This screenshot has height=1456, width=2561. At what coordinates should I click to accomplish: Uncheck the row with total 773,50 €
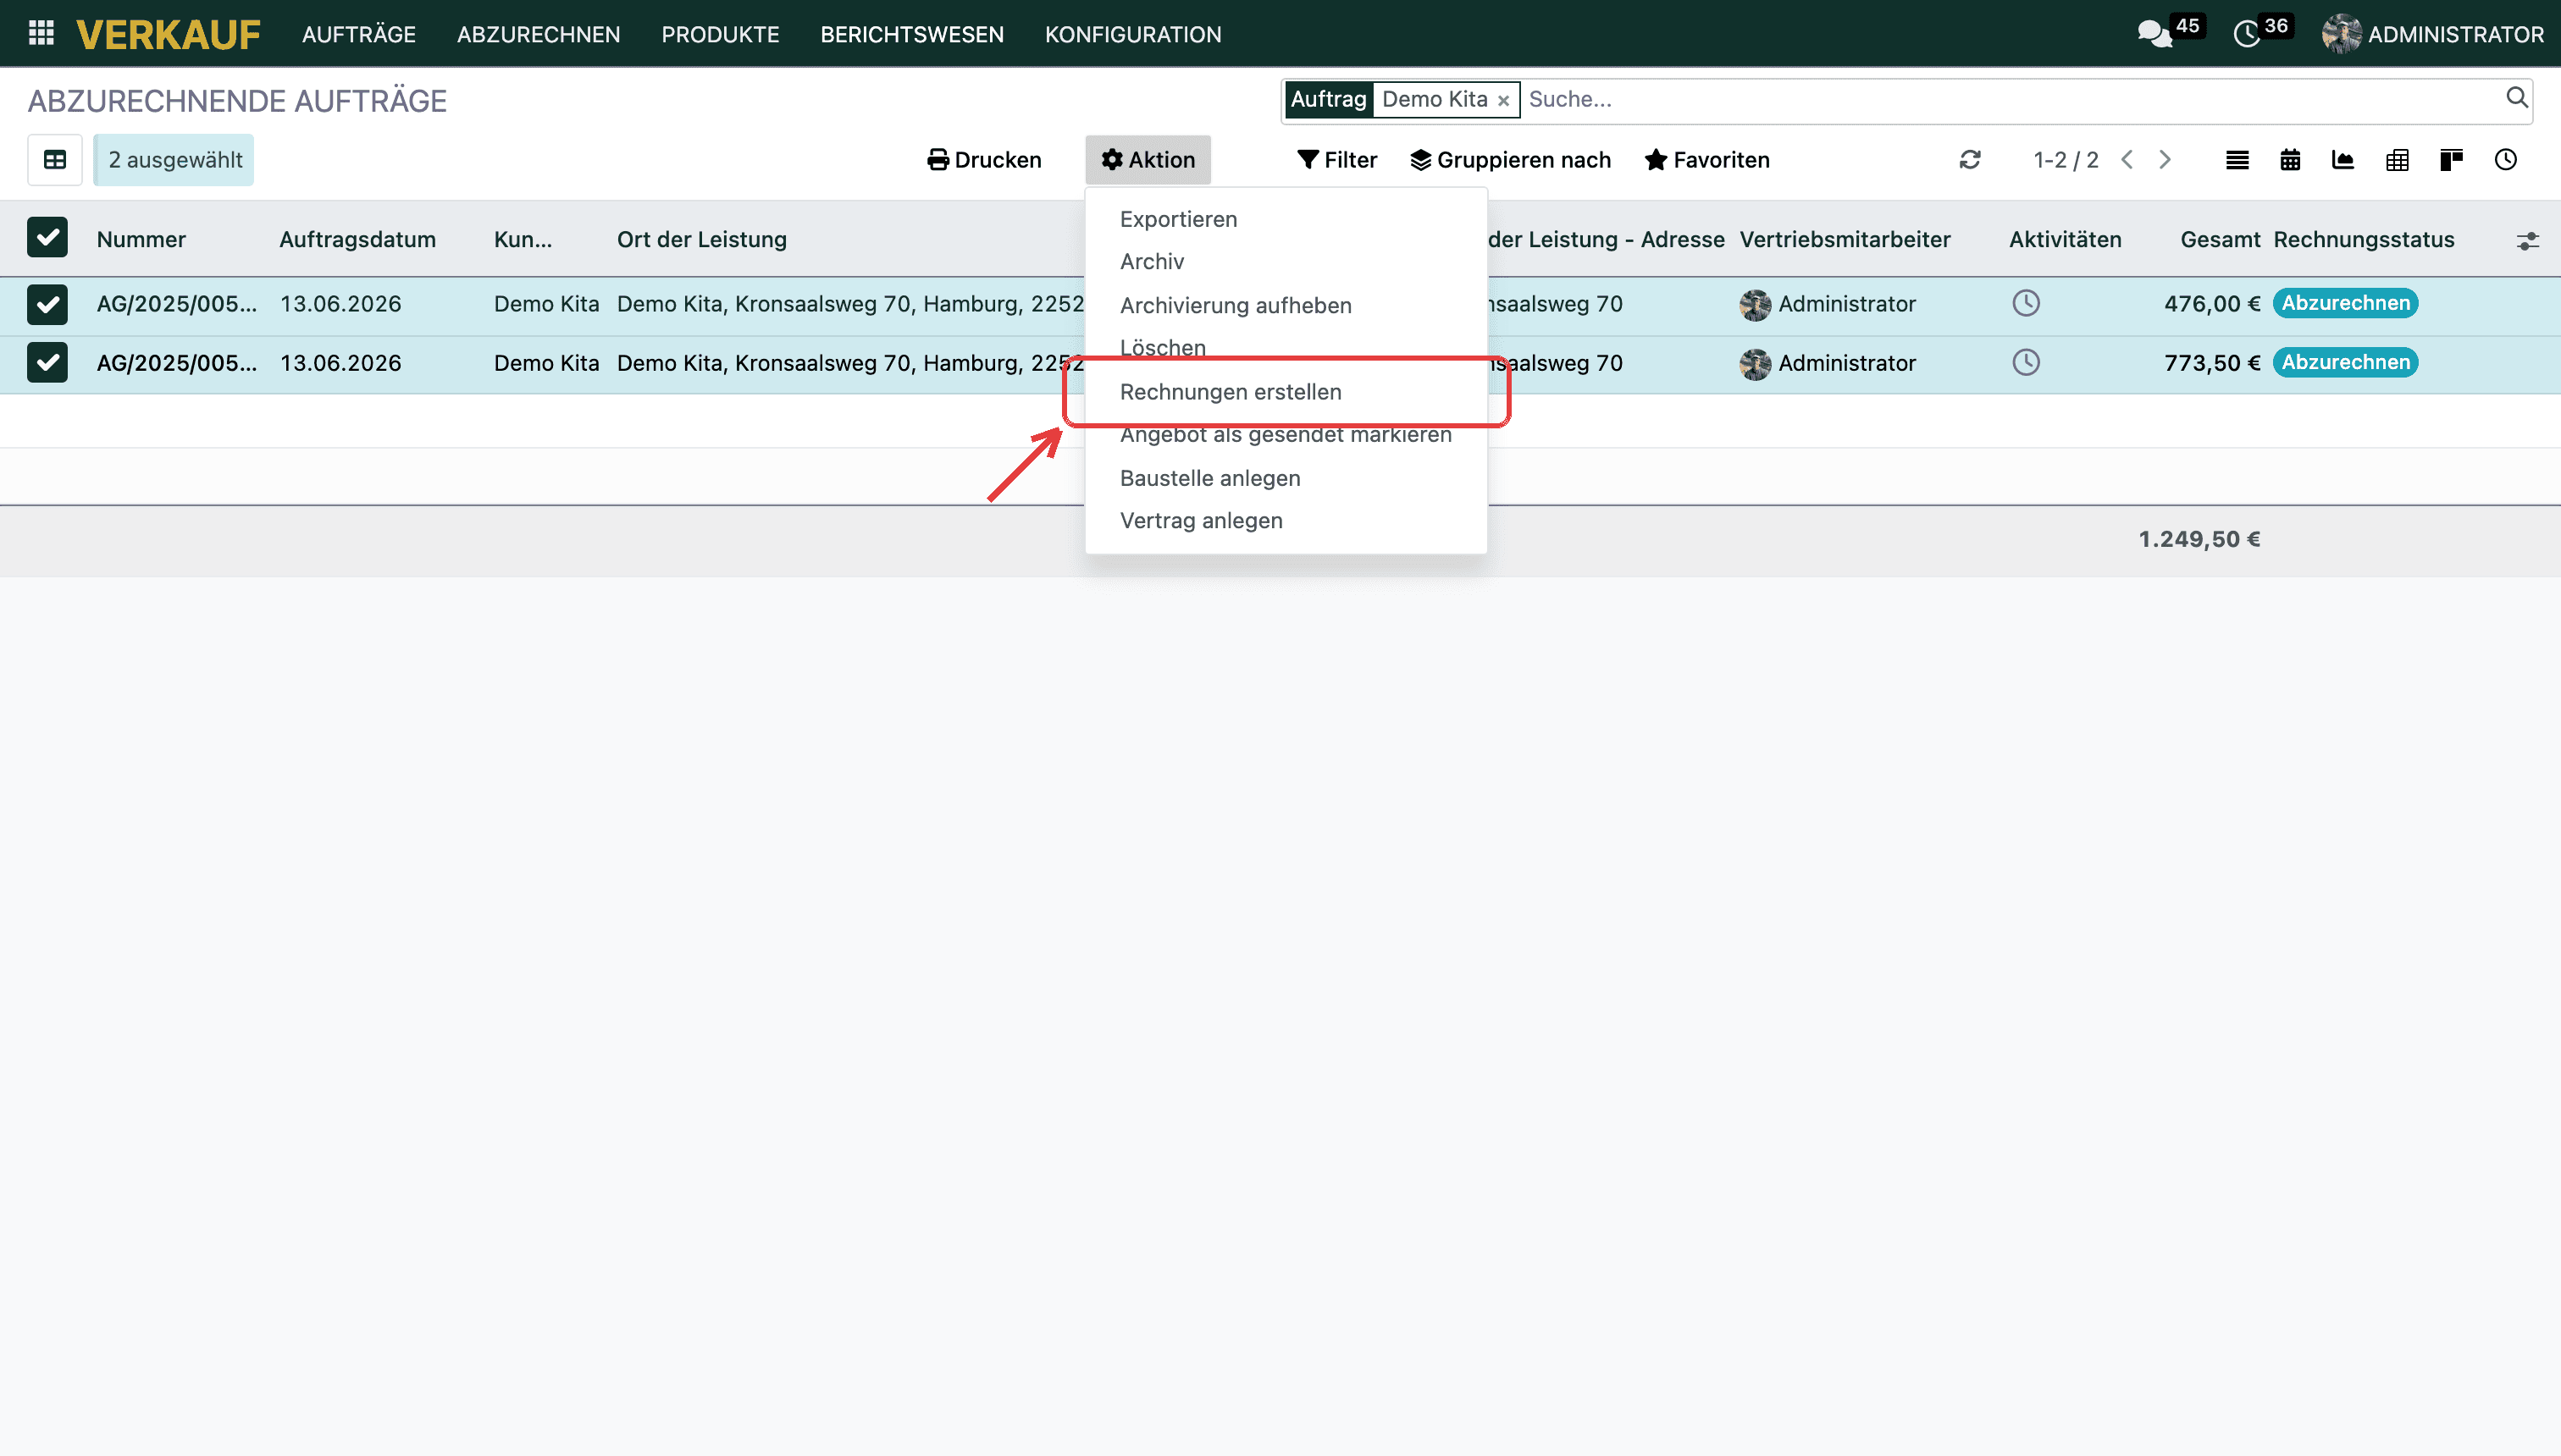(x=47, y=363)
